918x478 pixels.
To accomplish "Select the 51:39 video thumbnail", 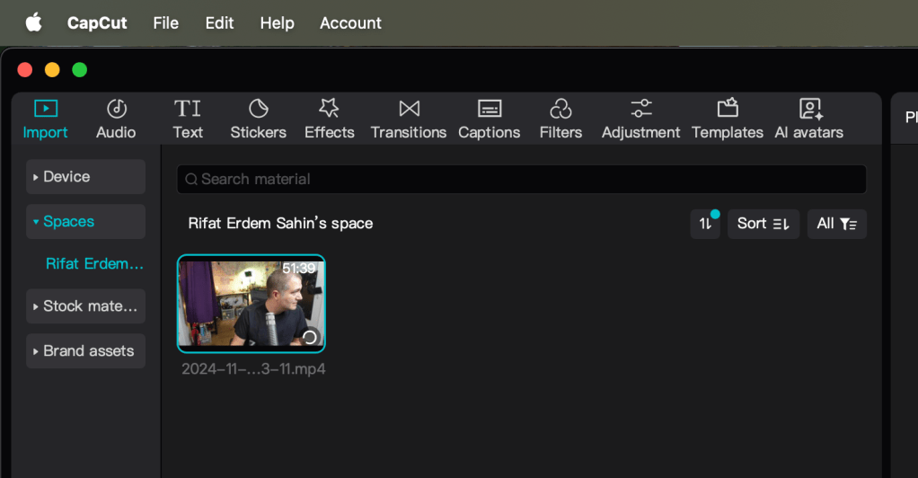I will [252, 304].
